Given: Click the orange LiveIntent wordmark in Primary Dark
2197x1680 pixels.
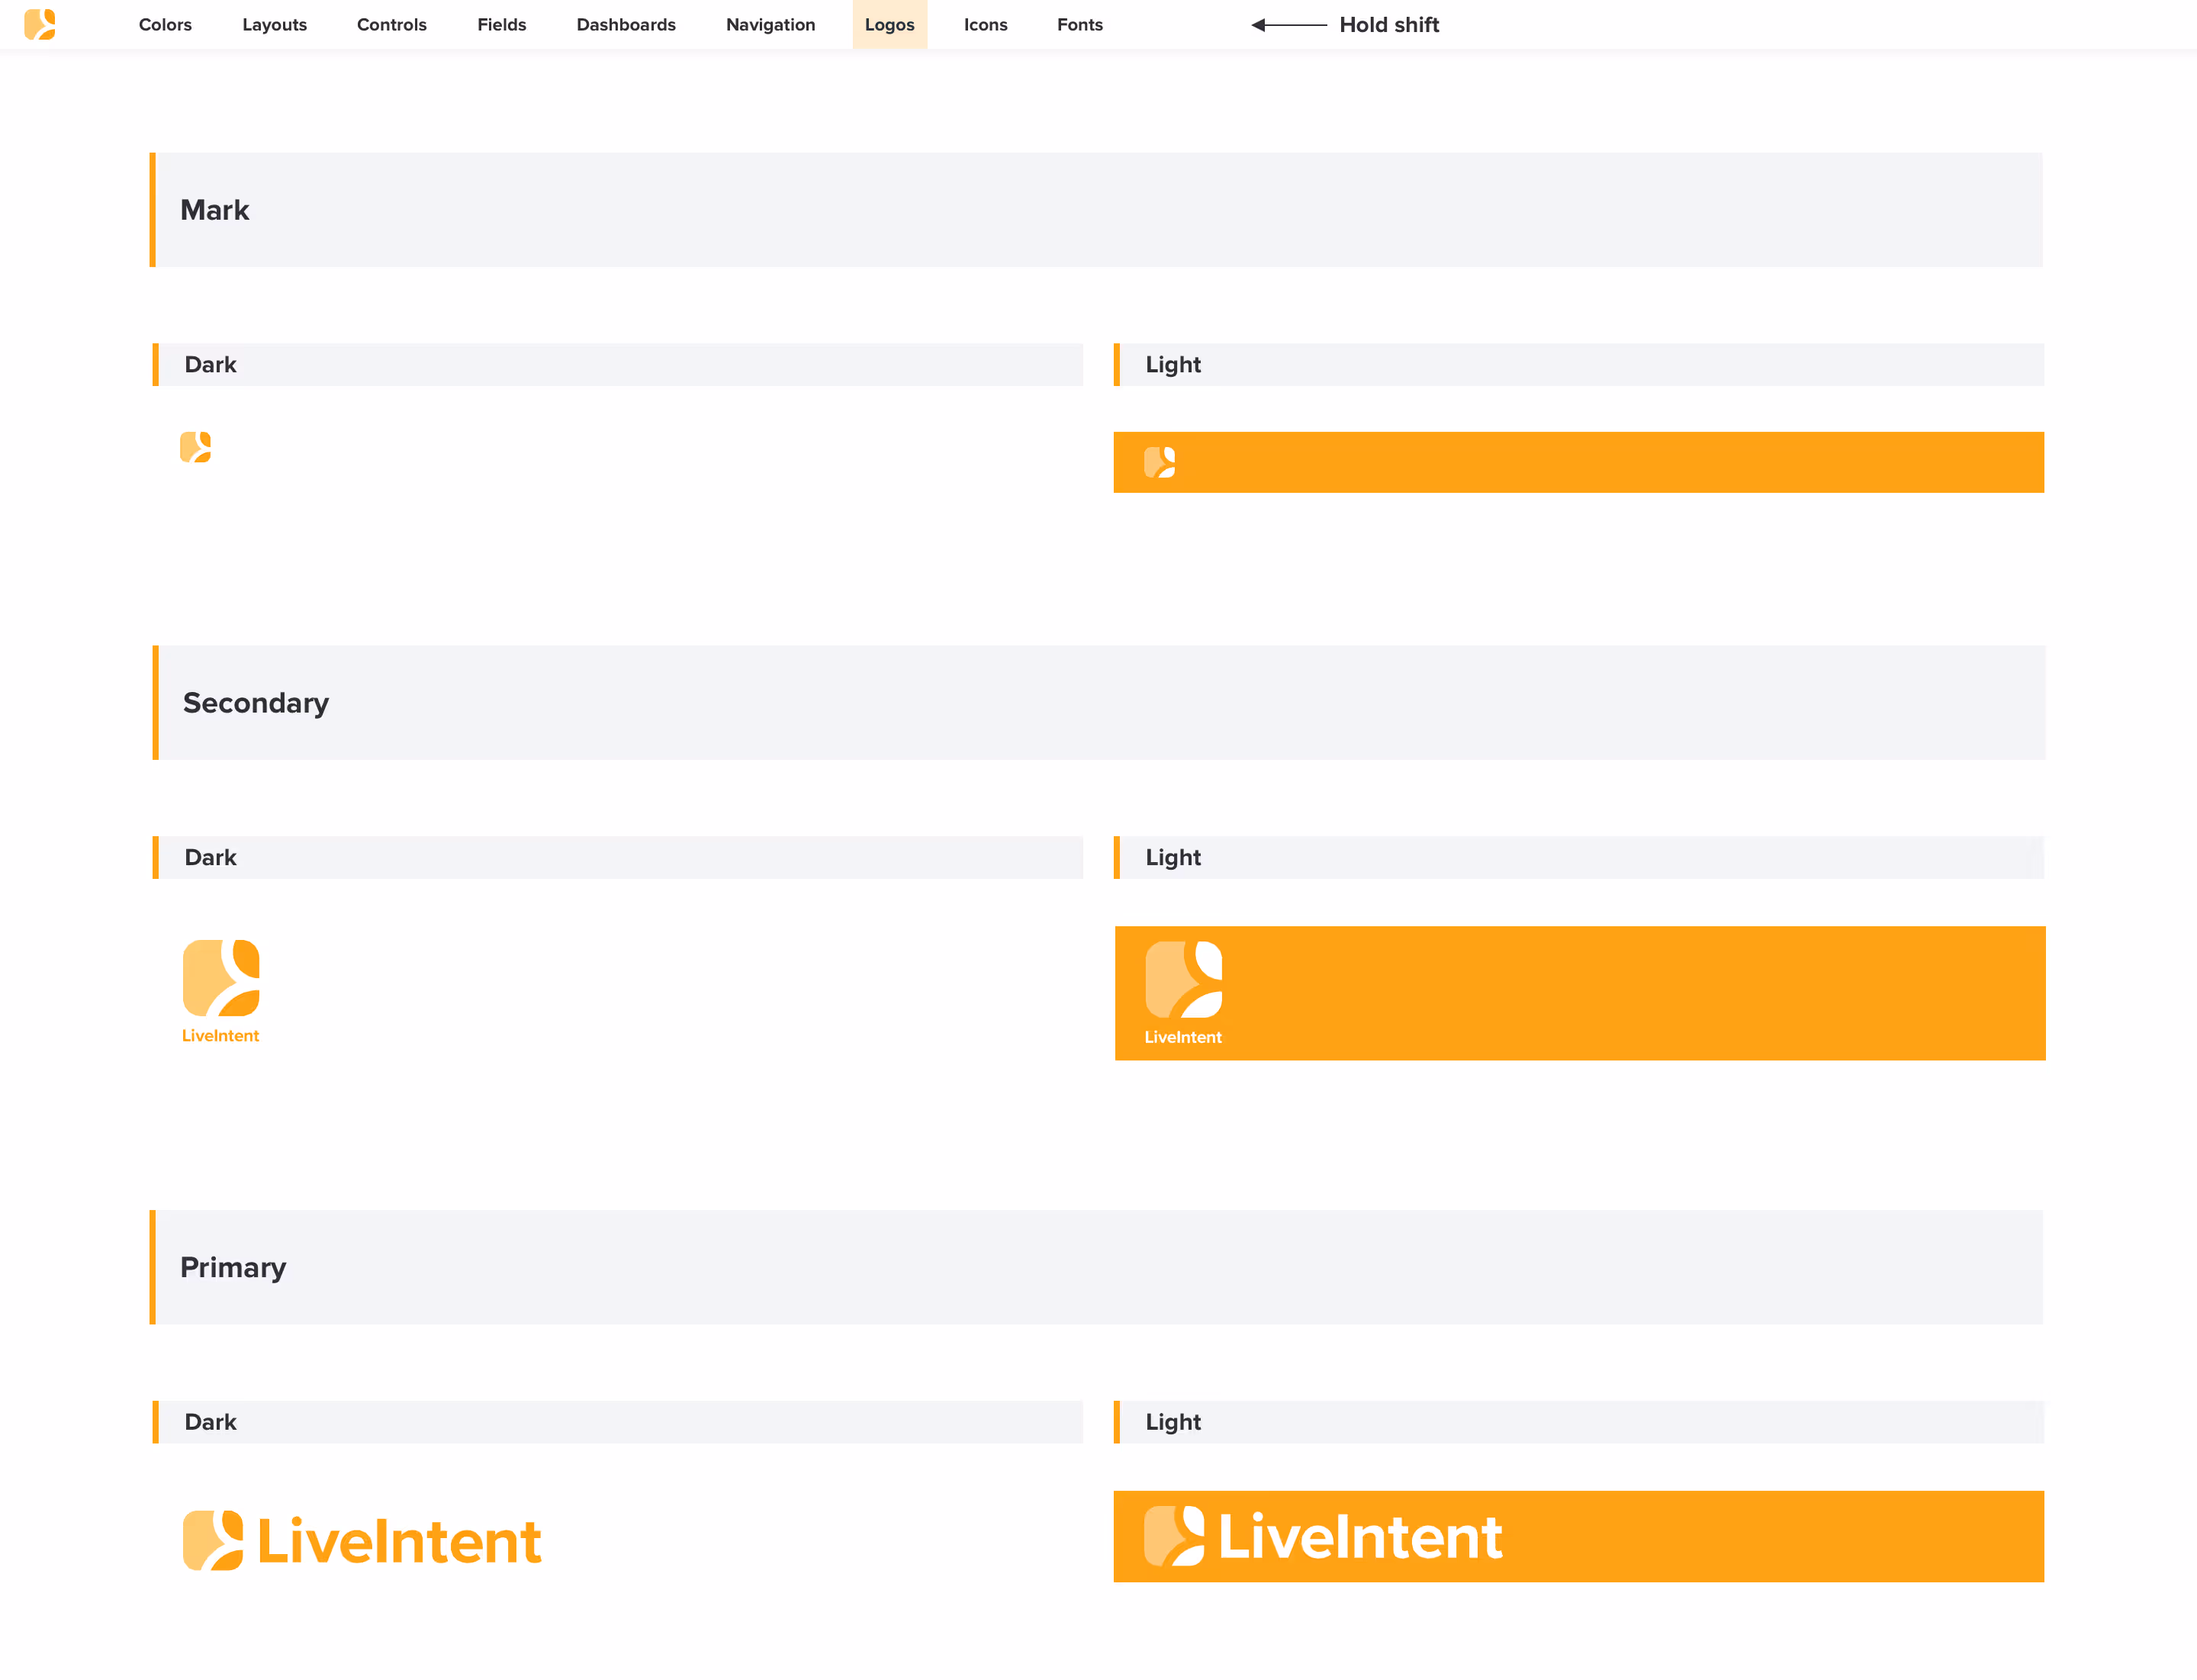Looking at the screenshot, I should pyautogui.click(x=400, y=1541).
